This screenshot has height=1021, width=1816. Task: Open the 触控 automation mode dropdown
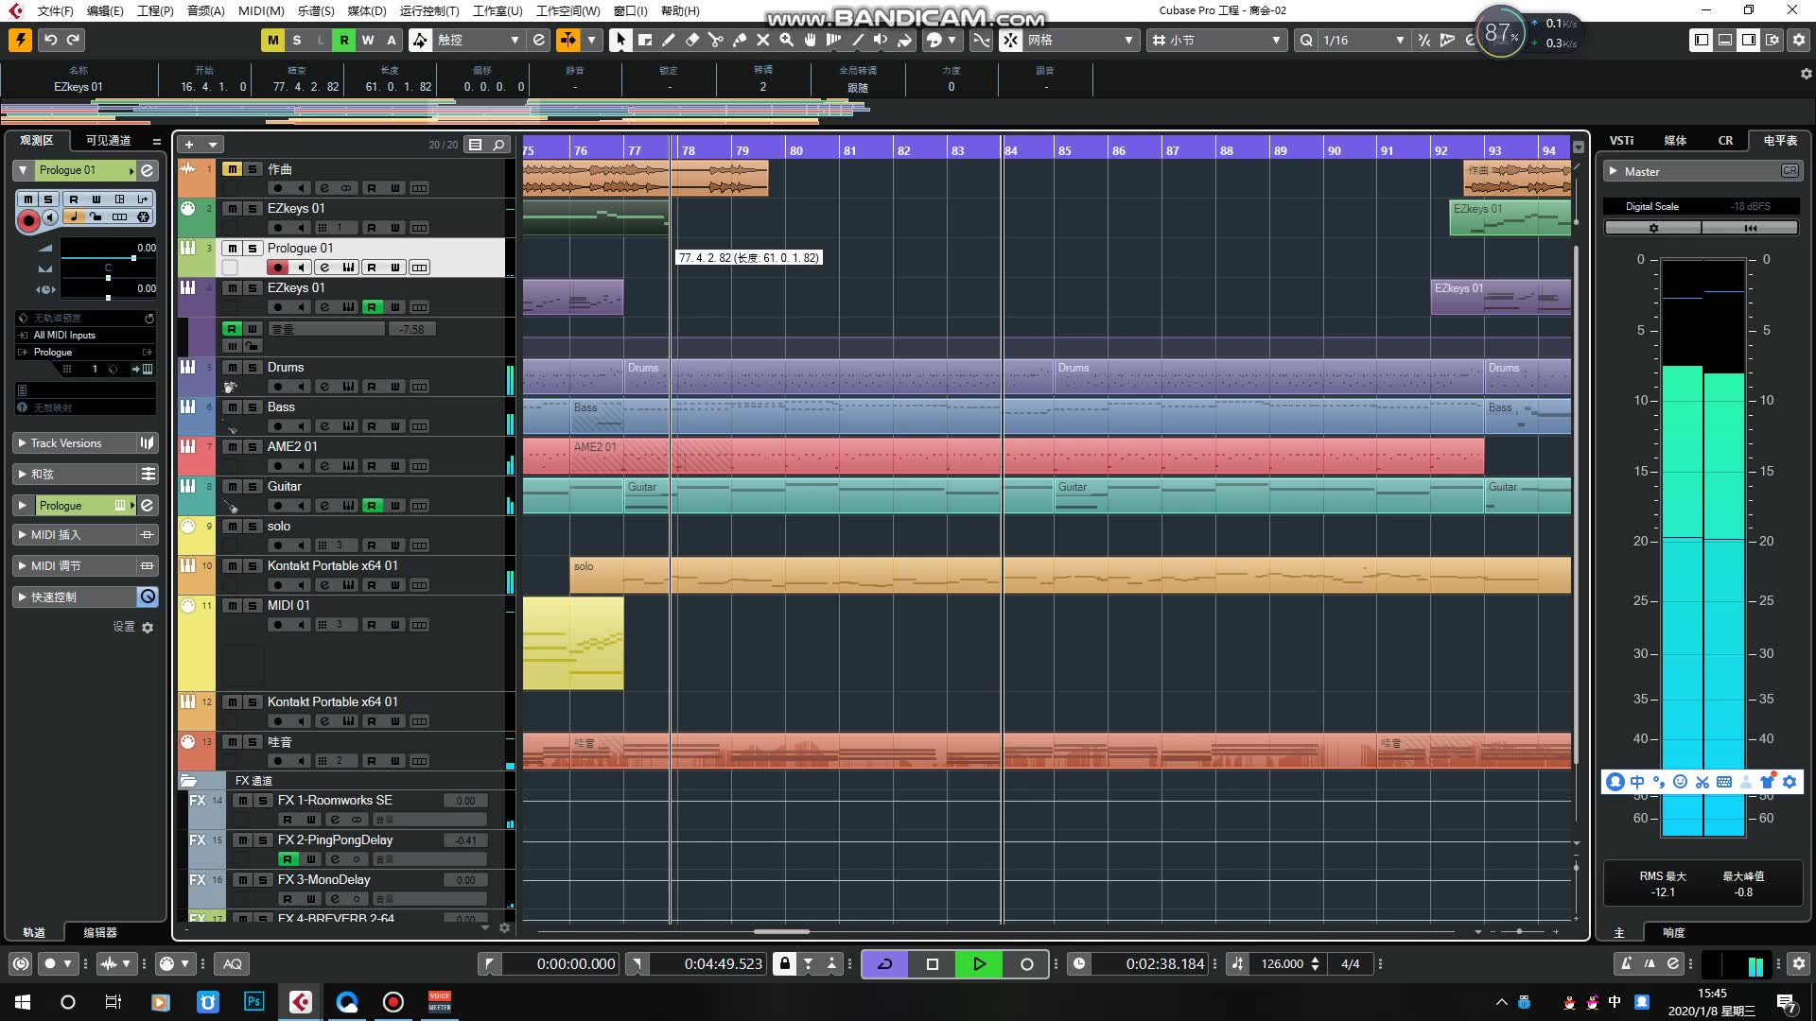(x=478, y=40)
